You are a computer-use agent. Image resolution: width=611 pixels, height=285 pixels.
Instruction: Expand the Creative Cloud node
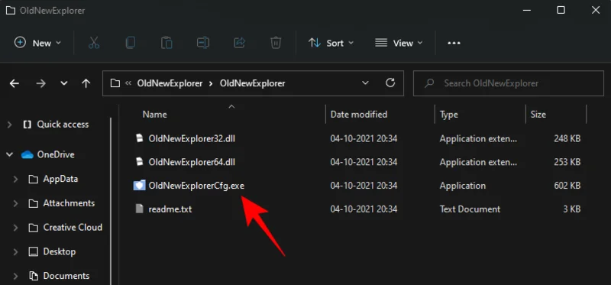coord(15,227)
